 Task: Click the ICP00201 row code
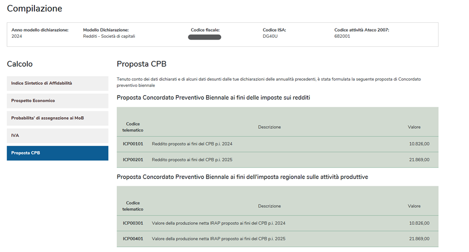[x=133, y=160]
